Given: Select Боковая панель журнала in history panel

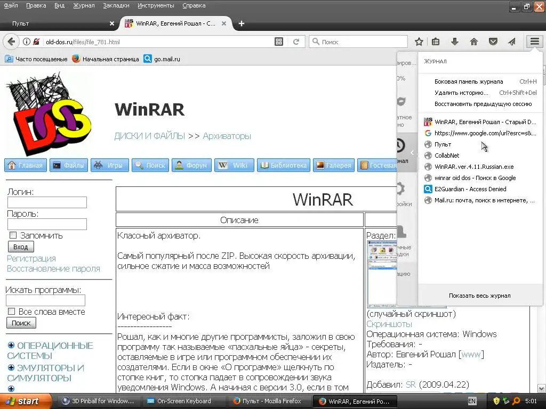Looking at the screenshot, I should click(480, 81).
